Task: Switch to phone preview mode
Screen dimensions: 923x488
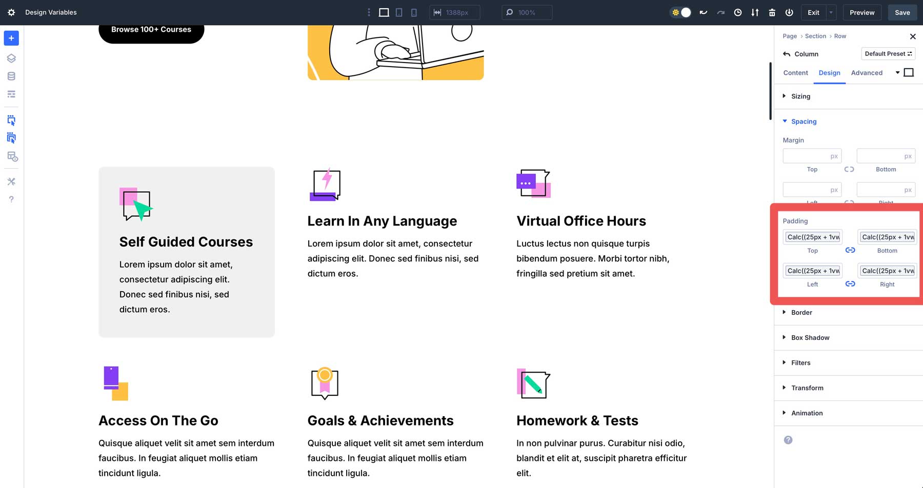Action: tap(414, 12)
